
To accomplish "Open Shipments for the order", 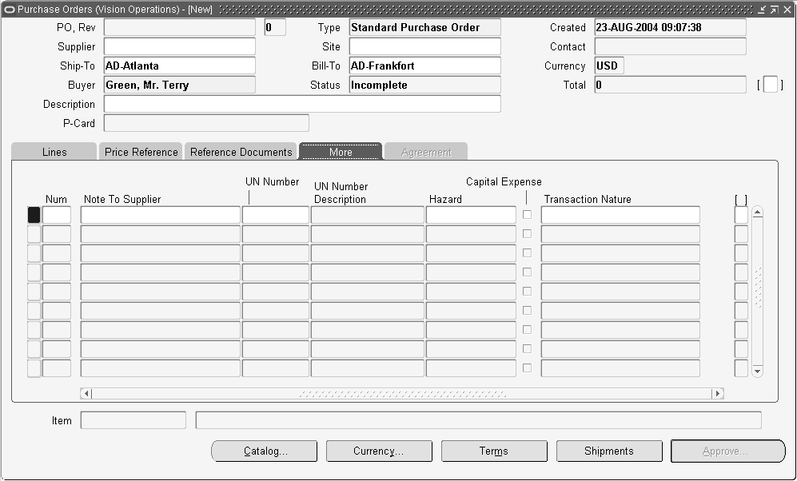I will (609, 451).
